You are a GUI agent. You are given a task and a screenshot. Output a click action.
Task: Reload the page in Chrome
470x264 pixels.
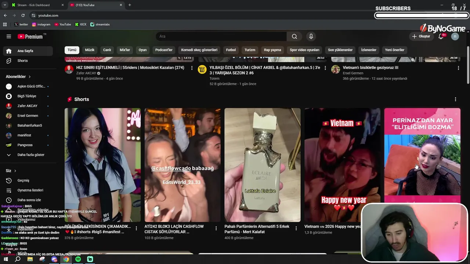tap(23, 15)
